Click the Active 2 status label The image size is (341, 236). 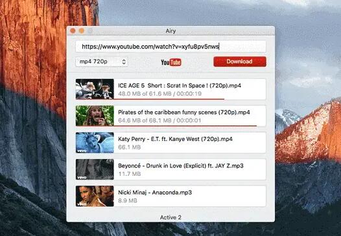[x=170, y=217]
